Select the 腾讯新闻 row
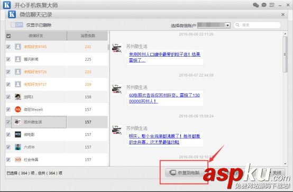Viewport: 293px width, 192px height. (x=57, y=59)
